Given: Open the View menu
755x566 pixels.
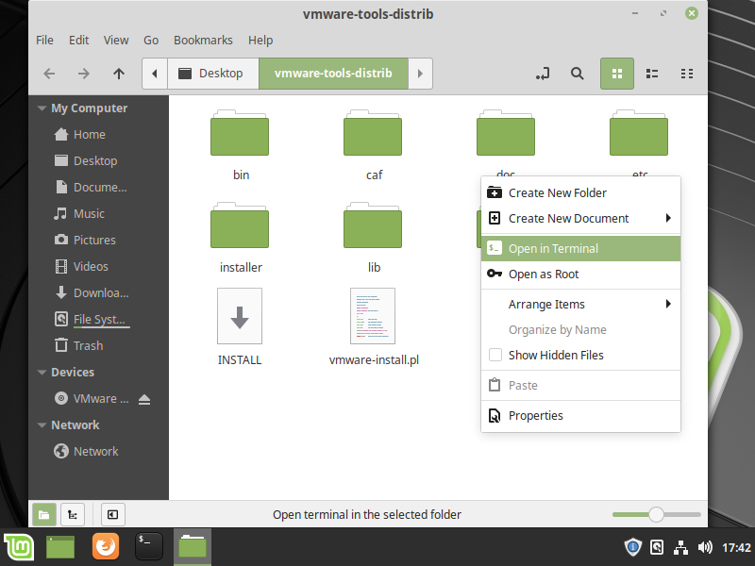Looking at the screenshot, I should click(x=116, y=40).
